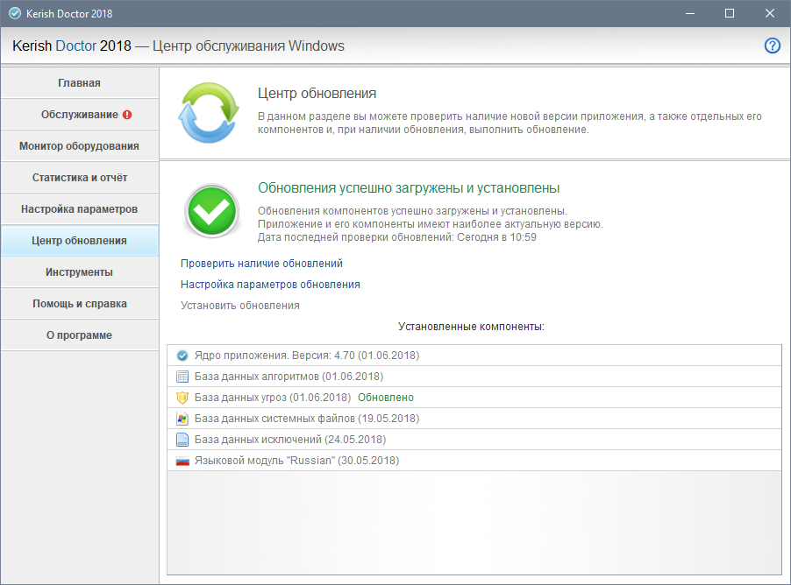Open the О программе section

(x=80, y=335)
